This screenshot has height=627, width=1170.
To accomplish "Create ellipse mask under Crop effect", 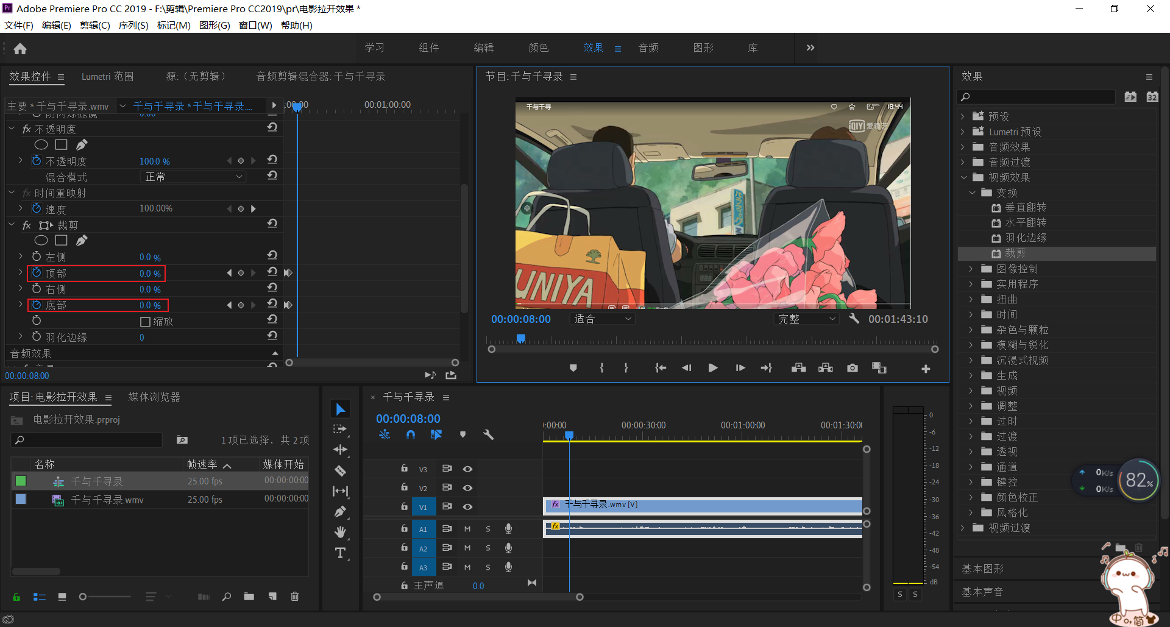I will click(x=41, y=241).
